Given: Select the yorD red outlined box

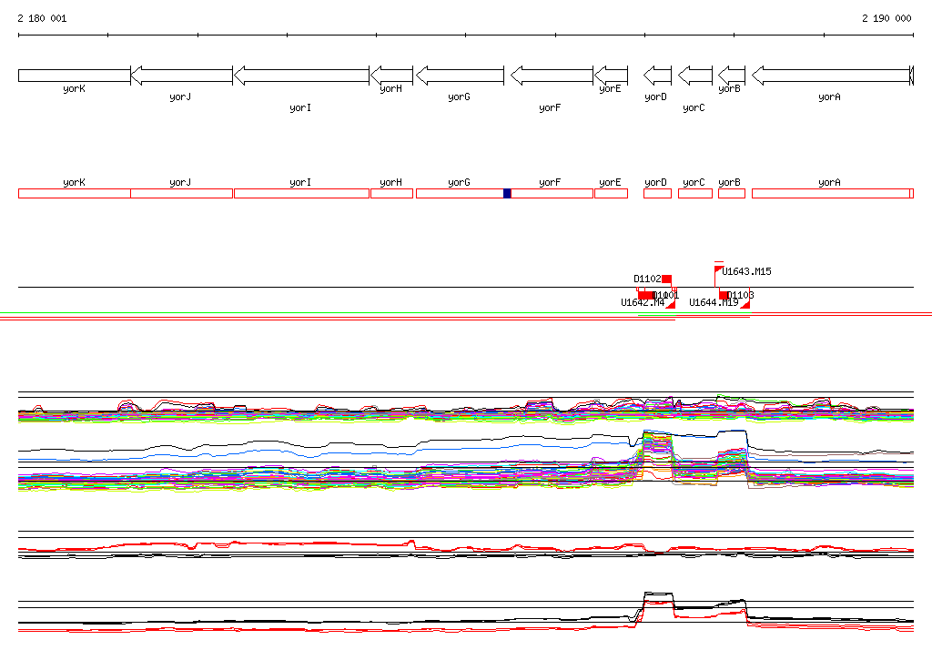Looking at the screenshot, I should tap(657, 193).
